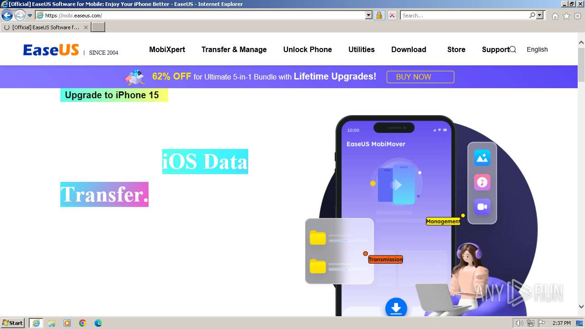This screenshot has width=585, height=329.
Task: Click the Transfer. heading text
Action: click(104, 194)
